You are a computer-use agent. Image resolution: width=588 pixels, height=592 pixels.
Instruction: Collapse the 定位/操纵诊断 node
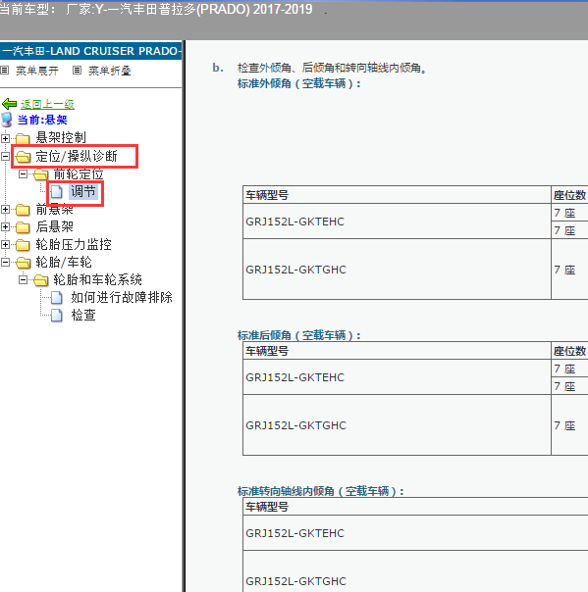point(5,156)
